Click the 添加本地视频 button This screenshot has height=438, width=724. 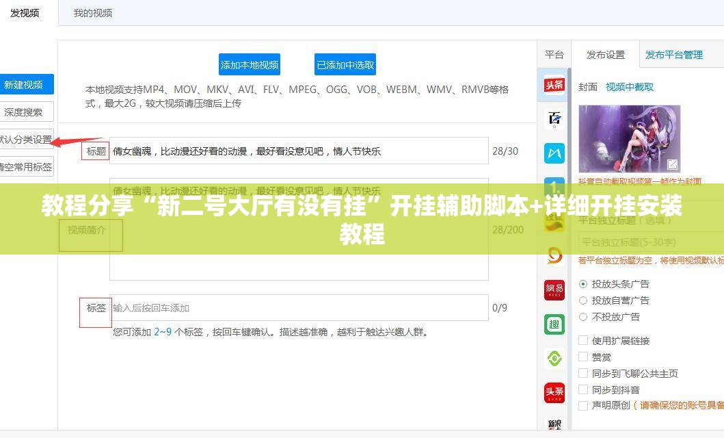250,65
